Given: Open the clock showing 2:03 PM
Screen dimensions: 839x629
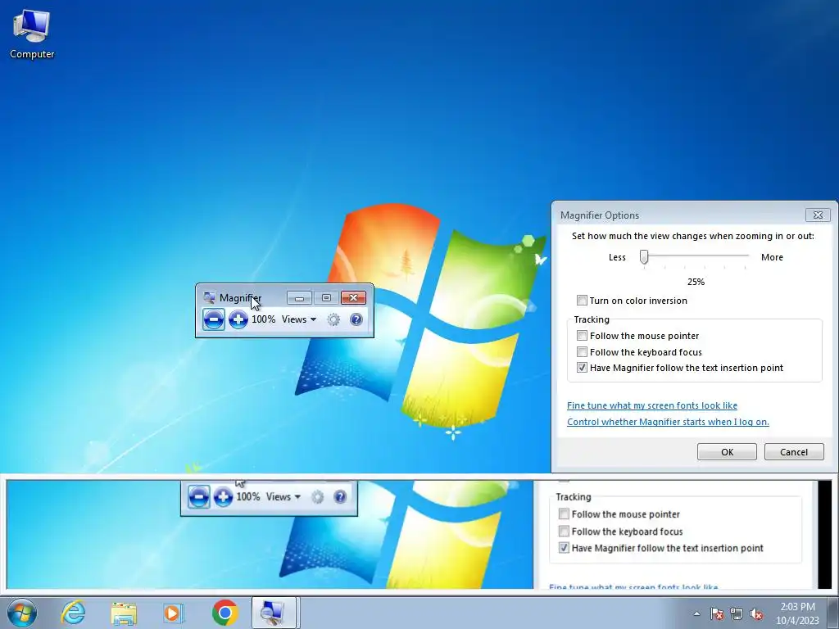Looking at the screenshot, I should click(x=797, y=613).
